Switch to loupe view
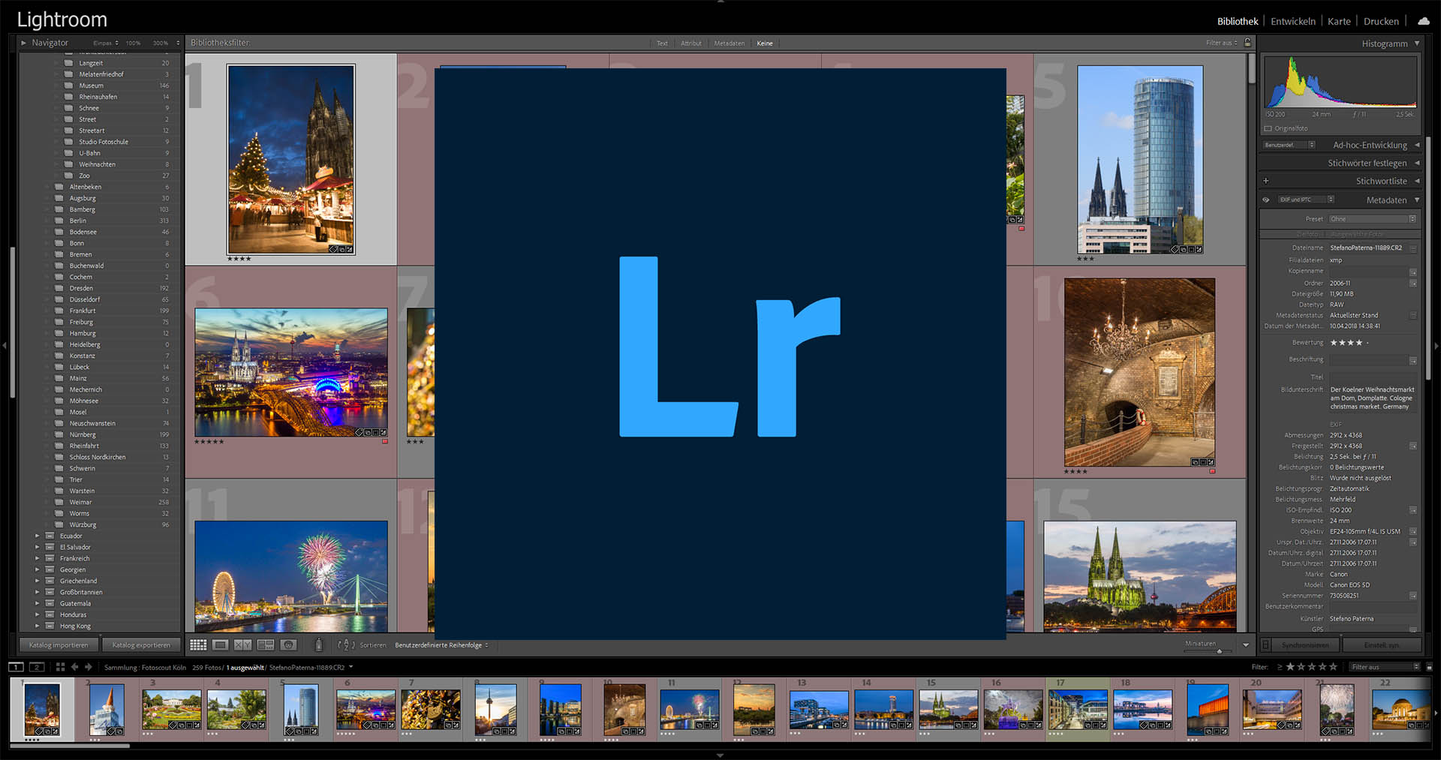 [x=221, y=644]
